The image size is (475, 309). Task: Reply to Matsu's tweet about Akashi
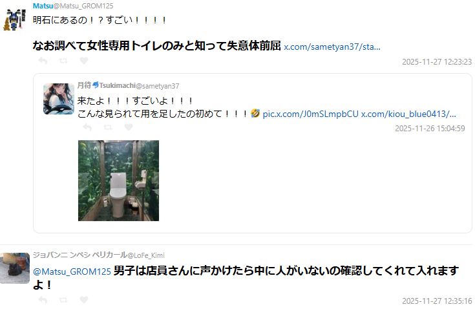click(43, 61)
